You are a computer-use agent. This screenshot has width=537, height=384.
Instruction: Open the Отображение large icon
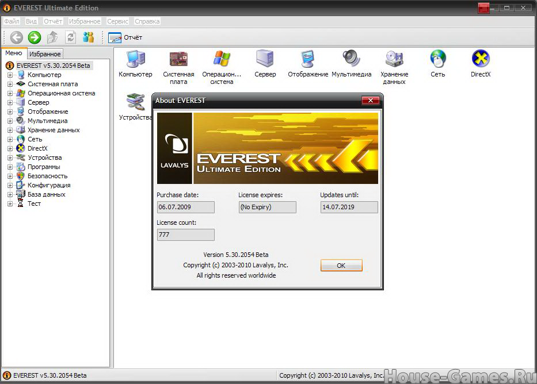pos(308,64)
